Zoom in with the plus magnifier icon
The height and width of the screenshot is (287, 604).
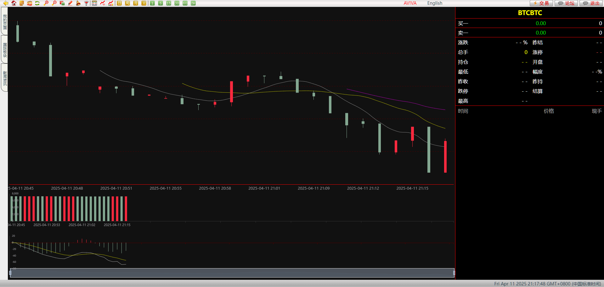pos(46,3)
